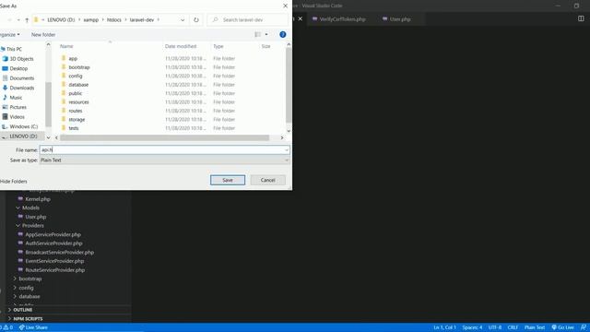Open Pictures in navigation pane
Screen dimensions: 590x332
pos(18,107)
